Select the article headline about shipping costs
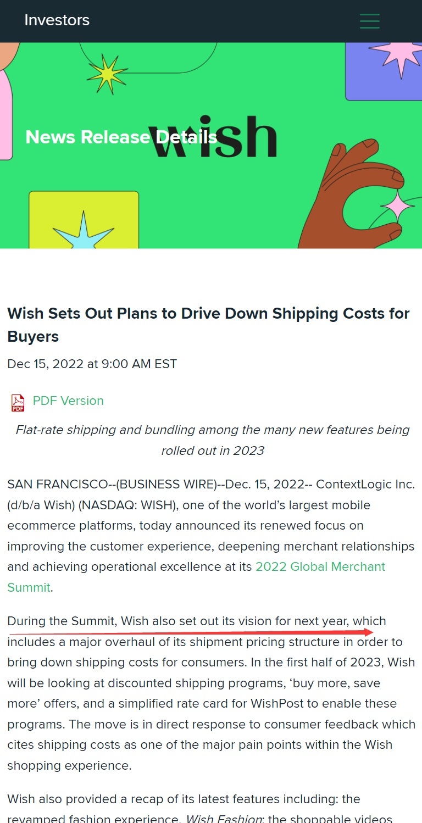The height and width of the screenshot is (823, 422). (x=208, y=324)
